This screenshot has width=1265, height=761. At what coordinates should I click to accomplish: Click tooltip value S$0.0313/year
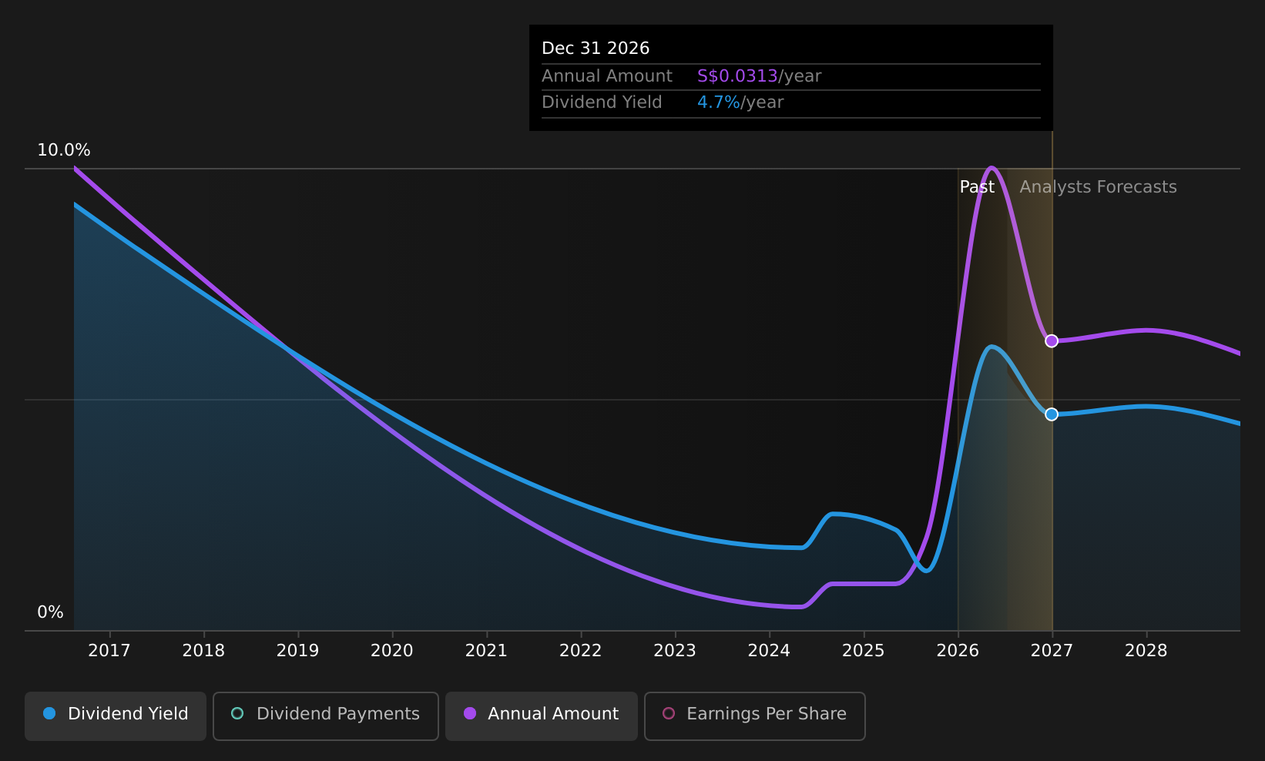click(x=759, y=76)
